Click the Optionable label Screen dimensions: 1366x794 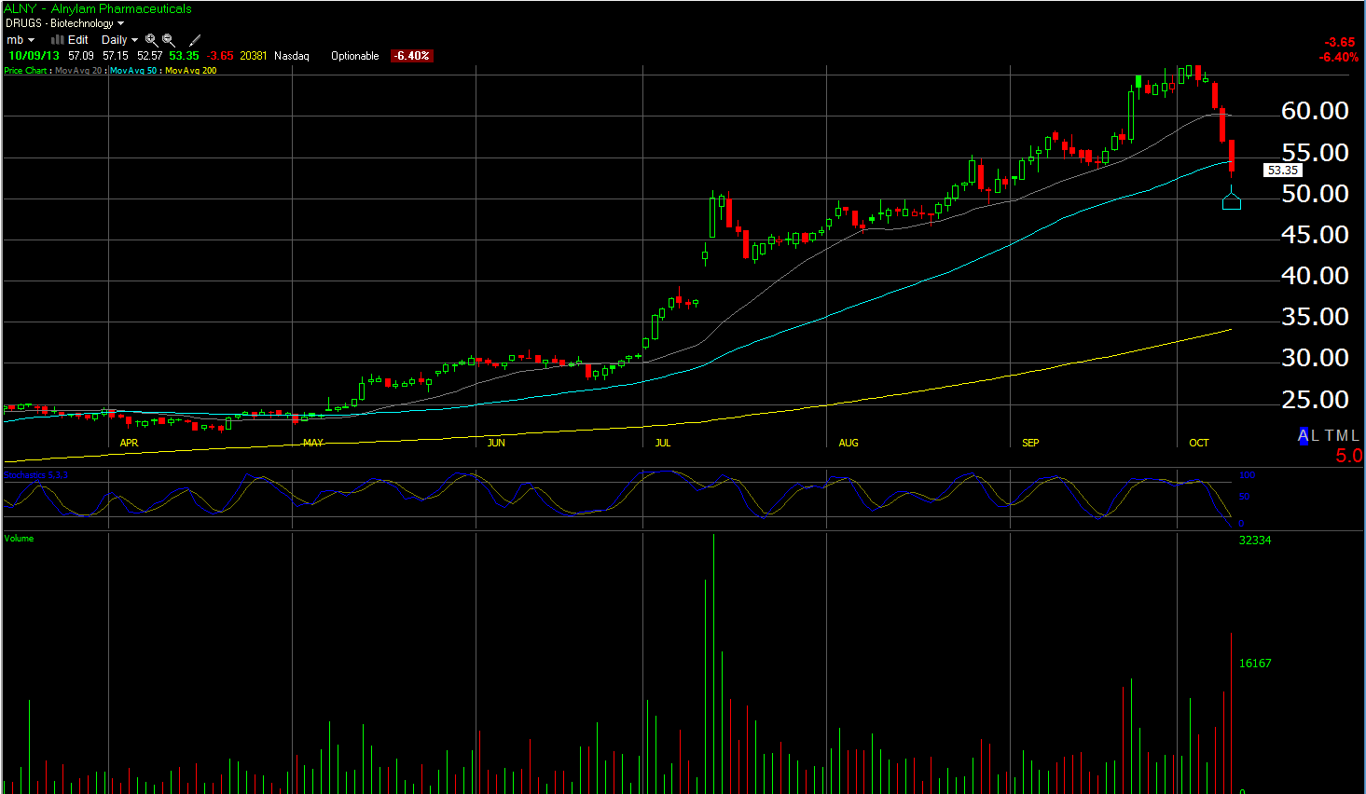[x=355, y=56]
